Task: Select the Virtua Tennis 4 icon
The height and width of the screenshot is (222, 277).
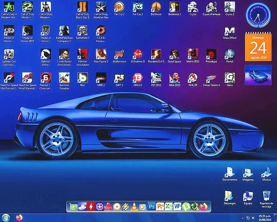Action: 212,79
